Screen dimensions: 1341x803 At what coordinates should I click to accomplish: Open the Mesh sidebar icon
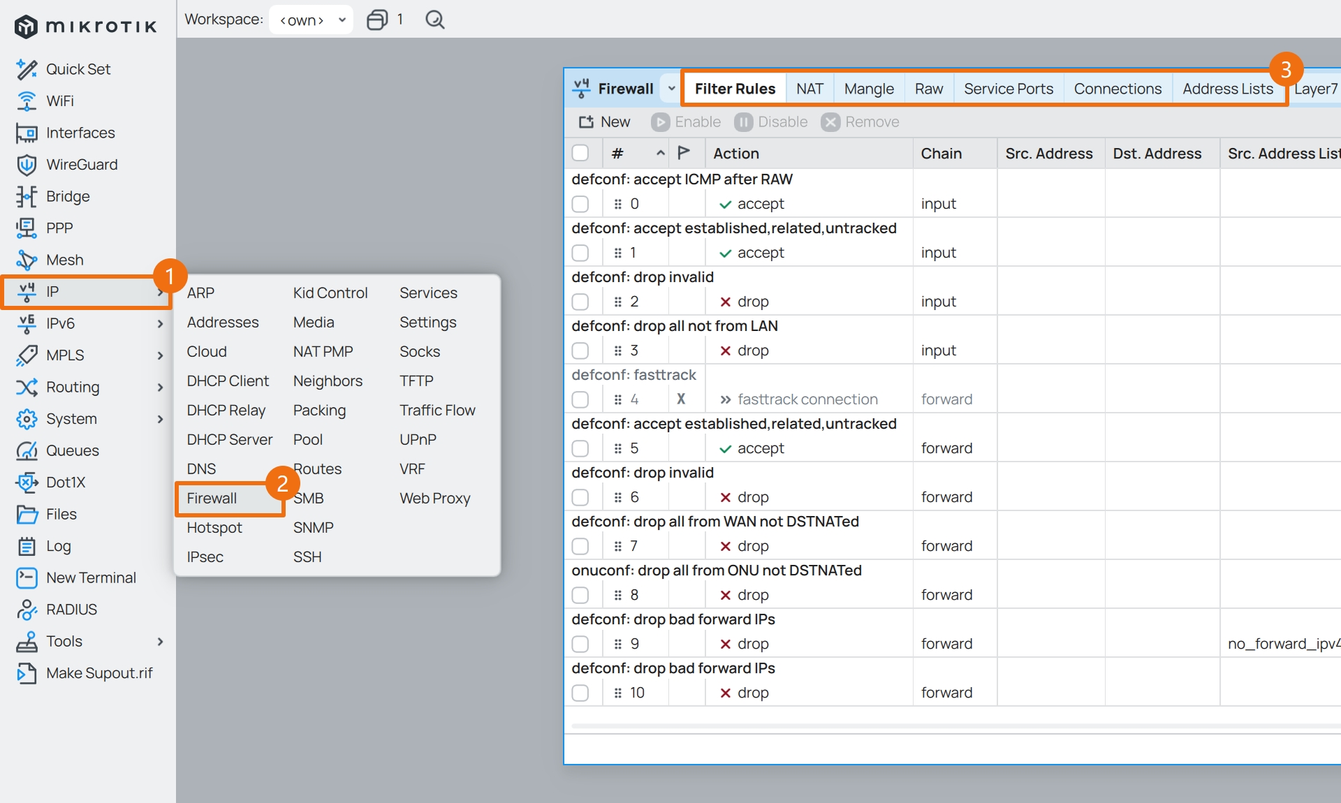pyautogui.click(x=27, y=260)
